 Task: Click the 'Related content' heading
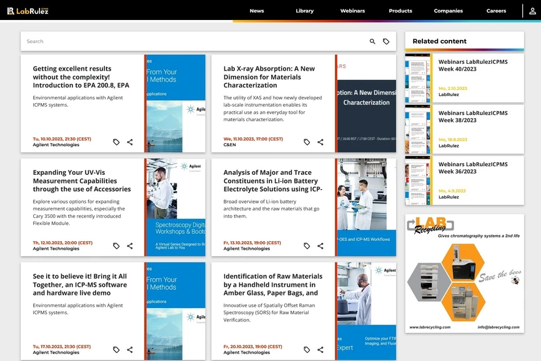(439, 41)
